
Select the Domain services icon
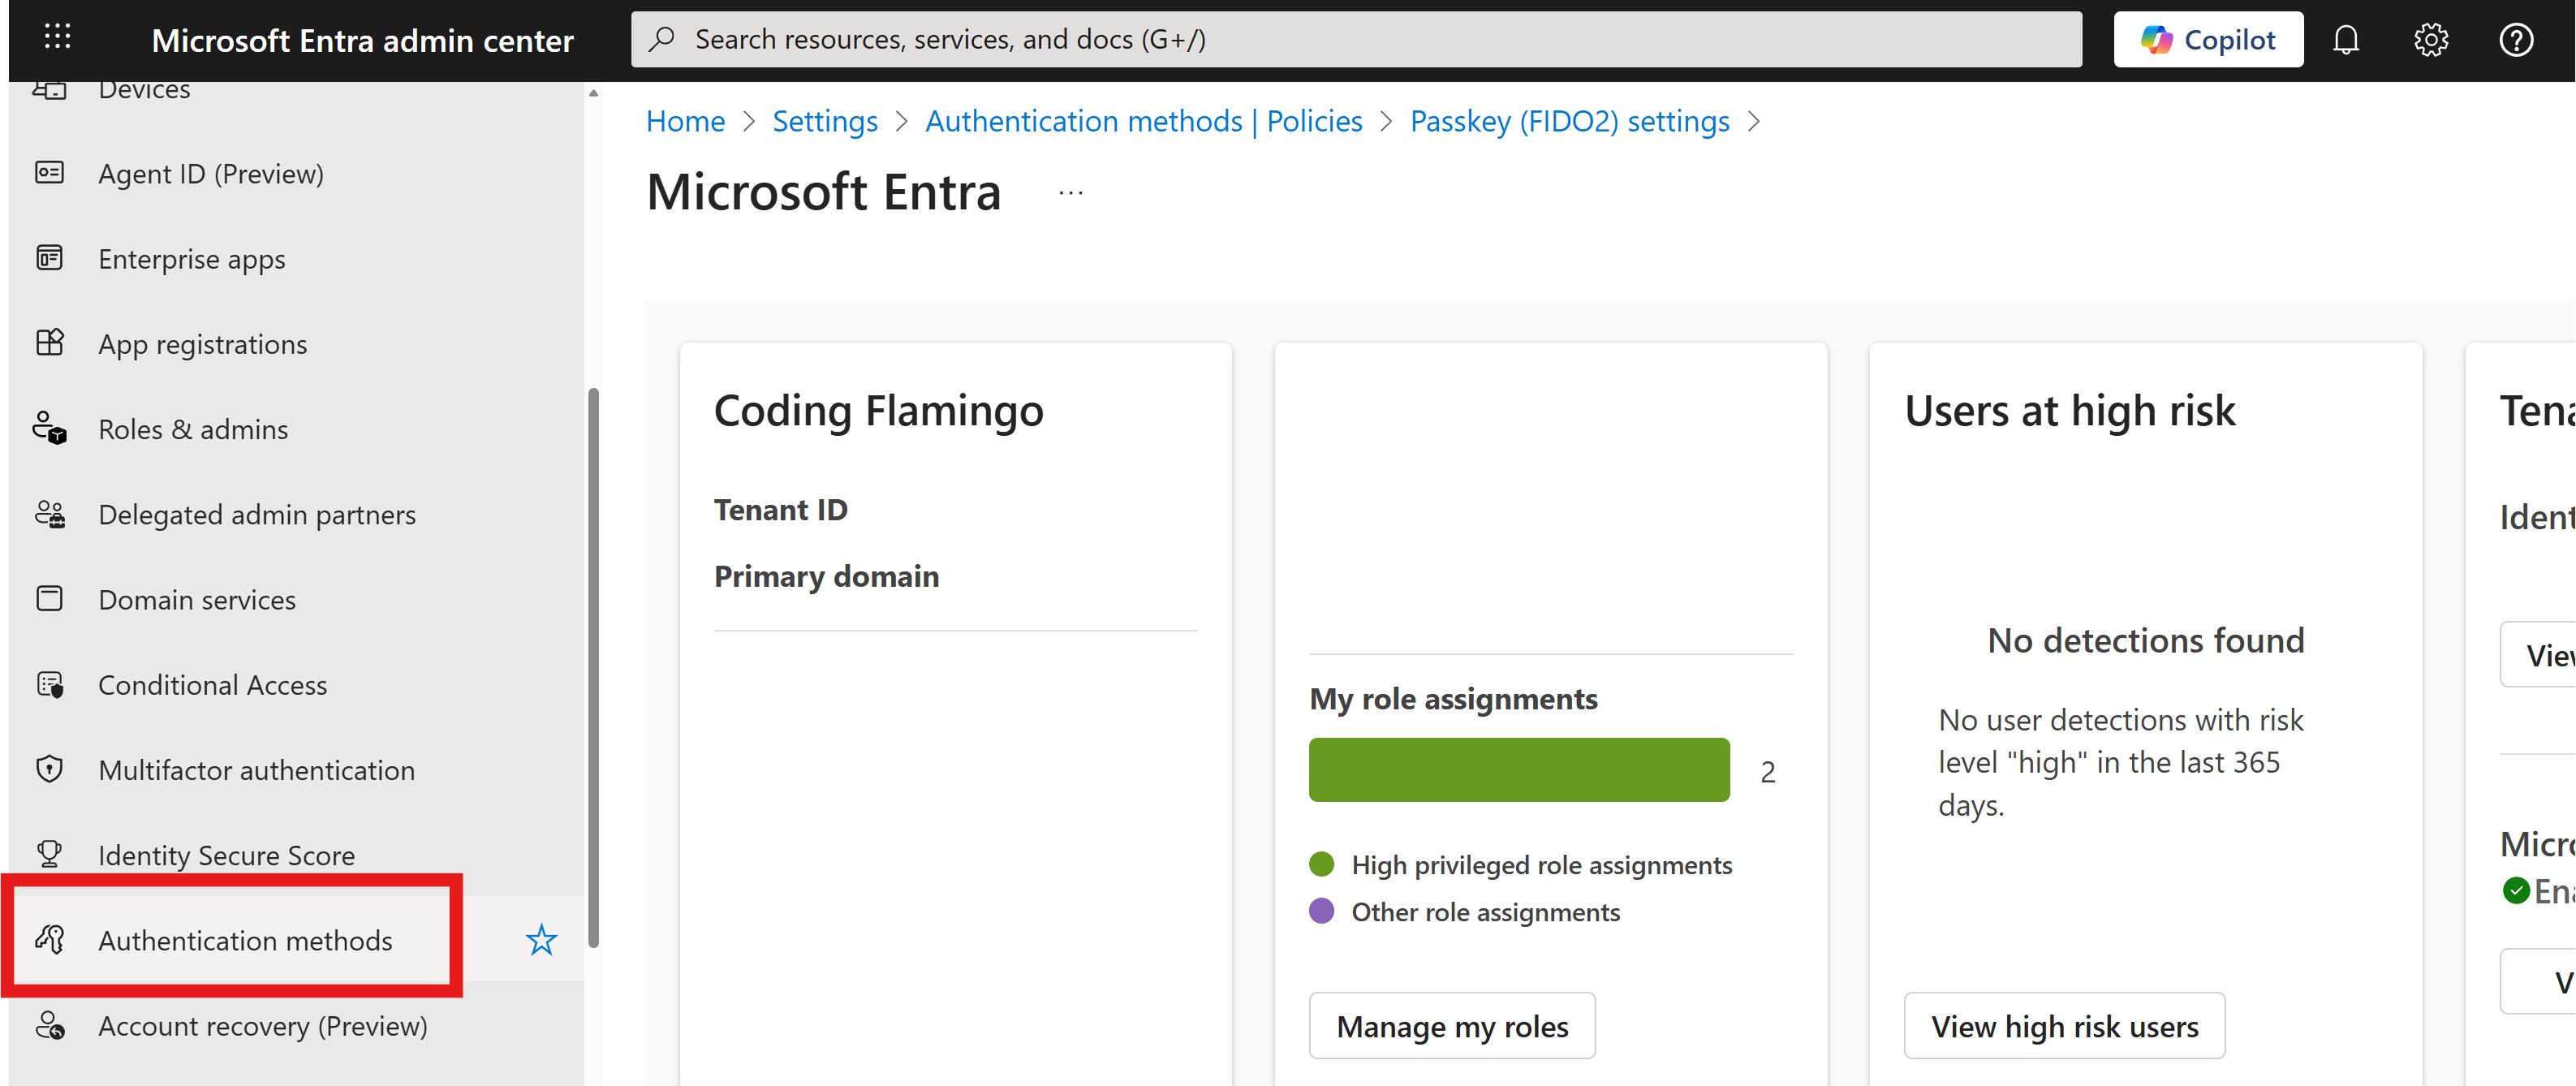(49, 598)
